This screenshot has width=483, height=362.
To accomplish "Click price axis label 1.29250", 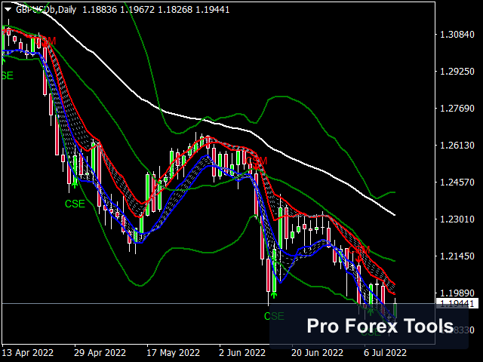I will tap(457, 72).
